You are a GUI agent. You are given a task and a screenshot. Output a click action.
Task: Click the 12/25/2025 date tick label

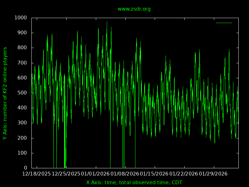66,173
